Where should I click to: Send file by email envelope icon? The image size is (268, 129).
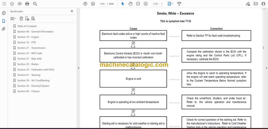point(256,4)
